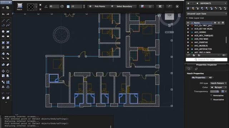Click the Transparency value slider
The height and width of the screenshot is (128, 229).
coord(215,91)
